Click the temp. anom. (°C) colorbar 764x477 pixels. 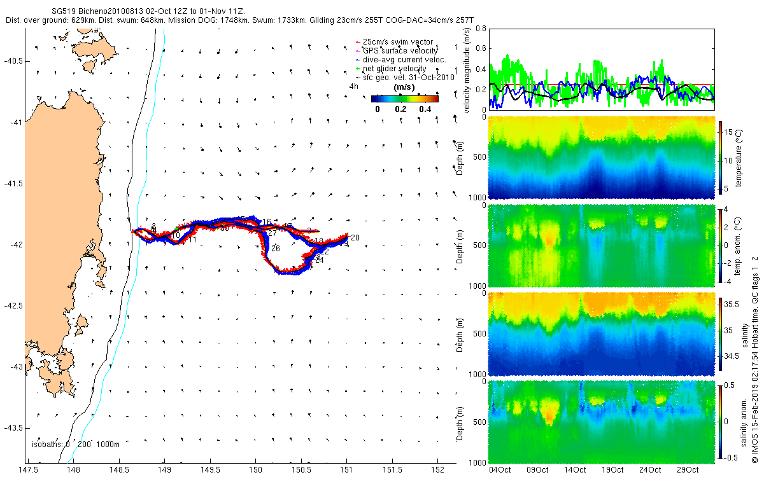tap(720, 245)
